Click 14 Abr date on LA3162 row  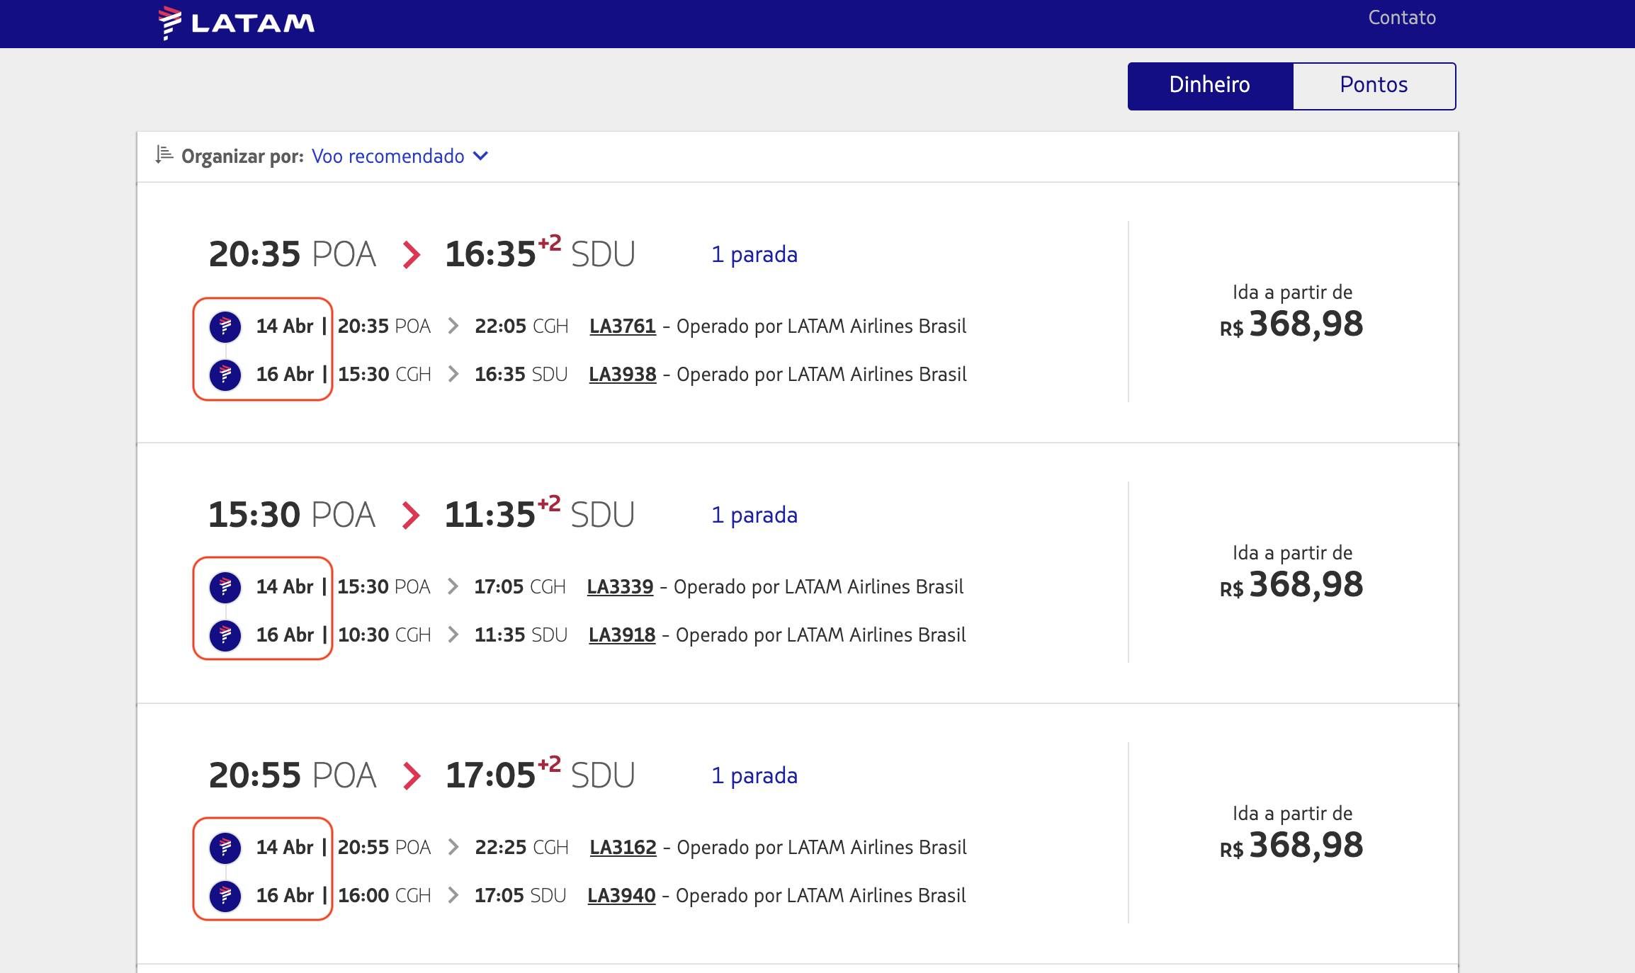[x=285, y=848]
